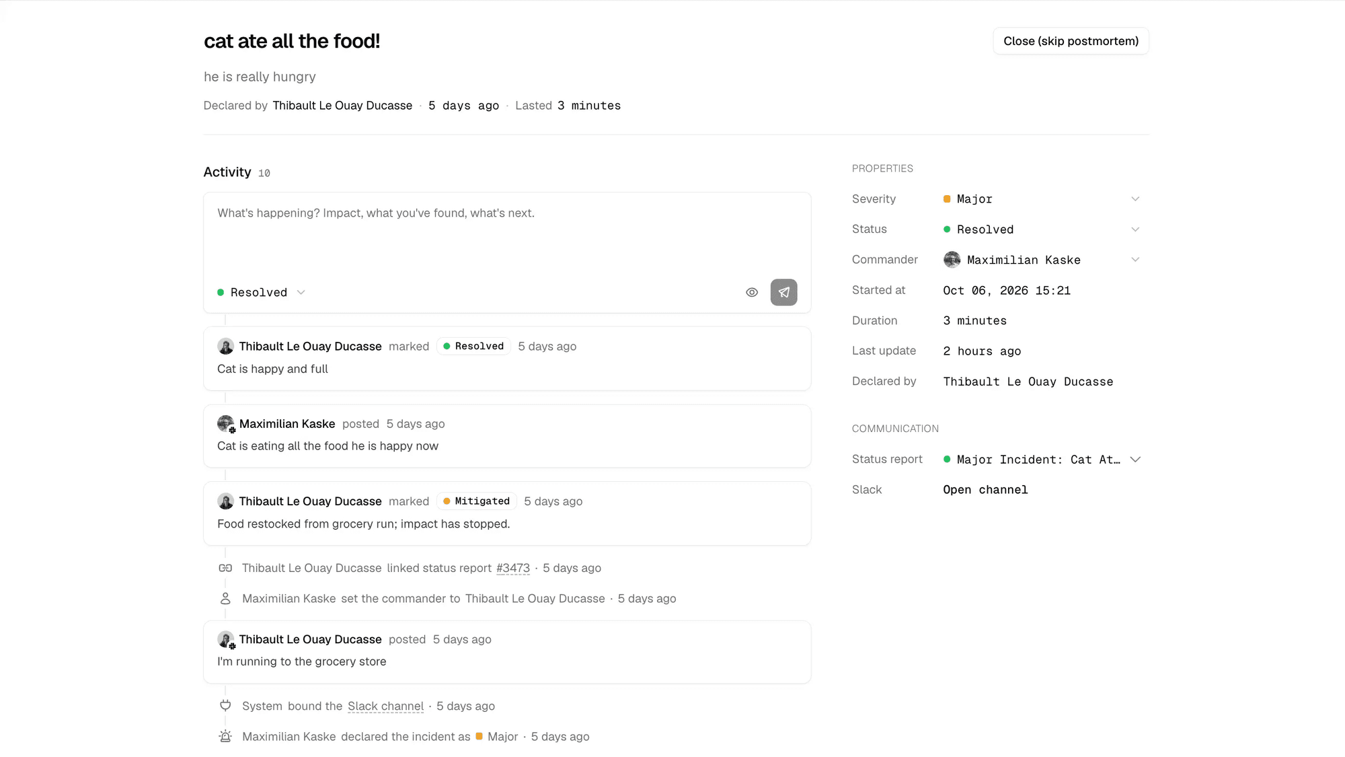Viewport: 1345px width, 757px height.
Task: Open the Resolved status selector in the update box
Action: pyautogui.click(x=262, y=292)
